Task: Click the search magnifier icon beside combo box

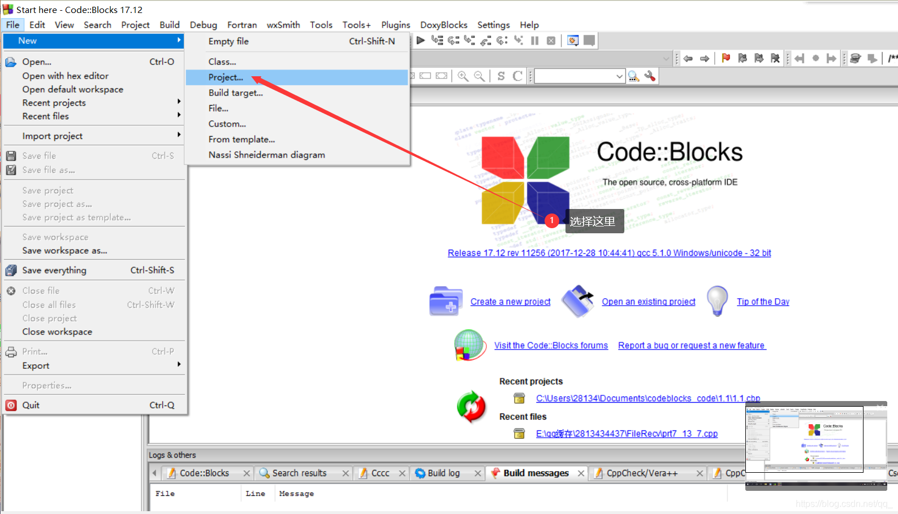Action: tap(633, 76)
